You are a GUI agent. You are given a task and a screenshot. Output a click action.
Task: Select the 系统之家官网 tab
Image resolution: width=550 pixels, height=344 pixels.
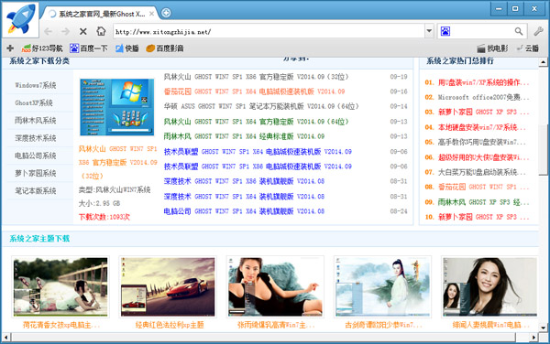[101, 14]
